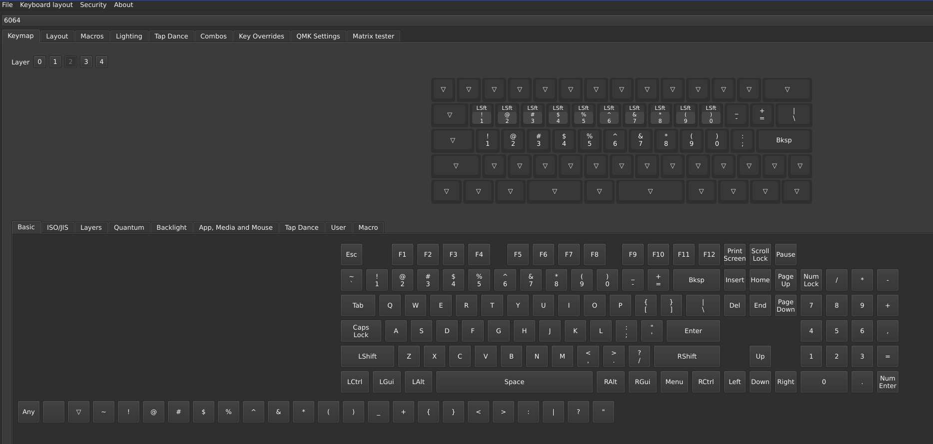Click the Any key button
The width and height of the screenshot is (933, 444).
(x=28, y=412)
